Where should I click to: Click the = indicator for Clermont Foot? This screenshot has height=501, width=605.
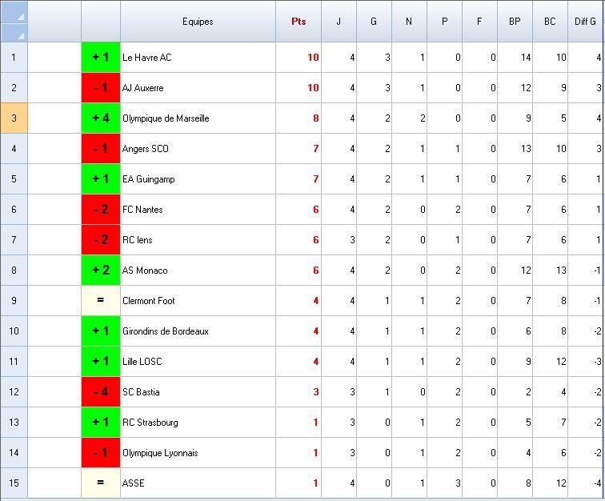(101, 301)
